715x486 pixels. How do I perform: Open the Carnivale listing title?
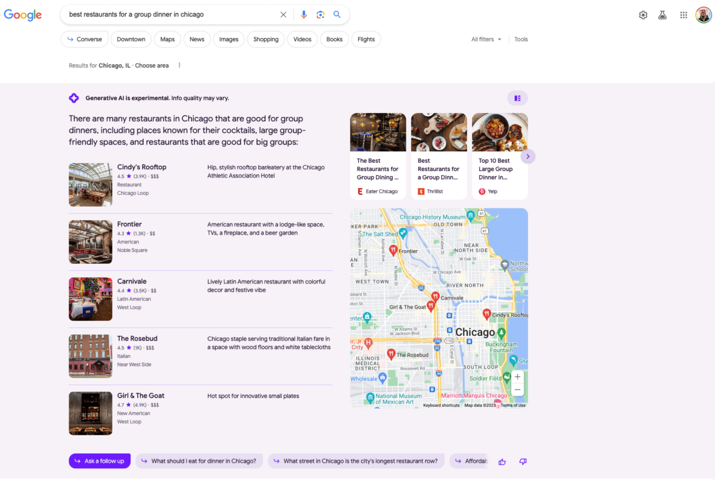132,282
